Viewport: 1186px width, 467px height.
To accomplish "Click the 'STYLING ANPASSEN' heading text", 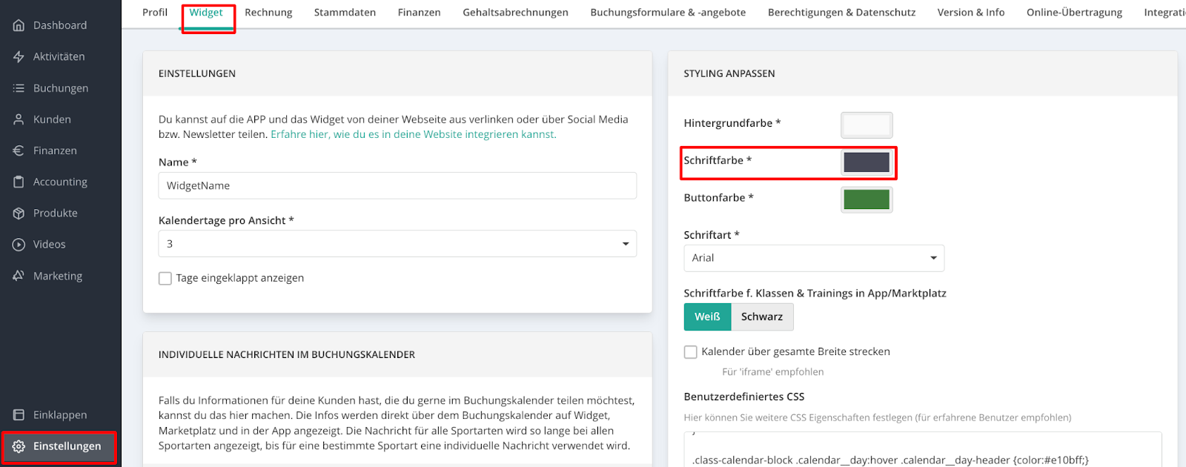I will [729, 73].
